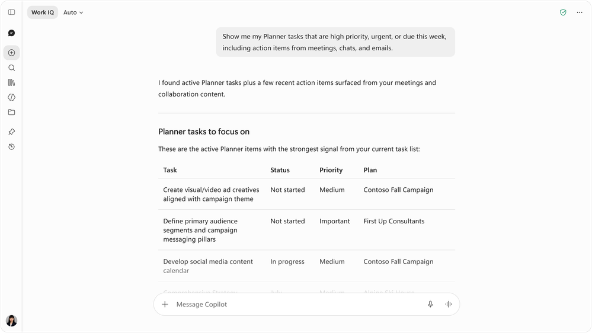Add attachment with plus button in message box

pyautogui.click(x=165, y=305)
